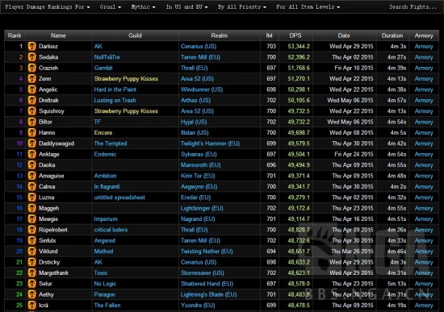The image size is (444, 312).
Task: Open the Lusting on Trash guild link
Action: click(115, 100)
